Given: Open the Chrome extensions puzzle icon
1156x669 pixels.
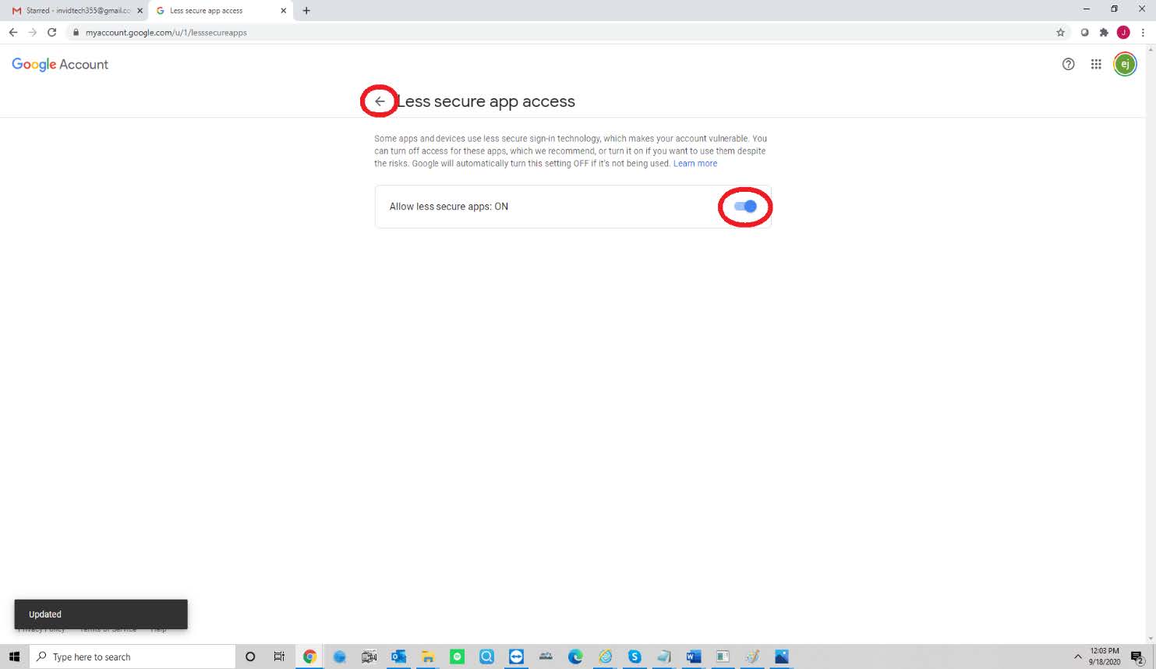Looking at the screenshot, I should click(x=1104, y=33).
